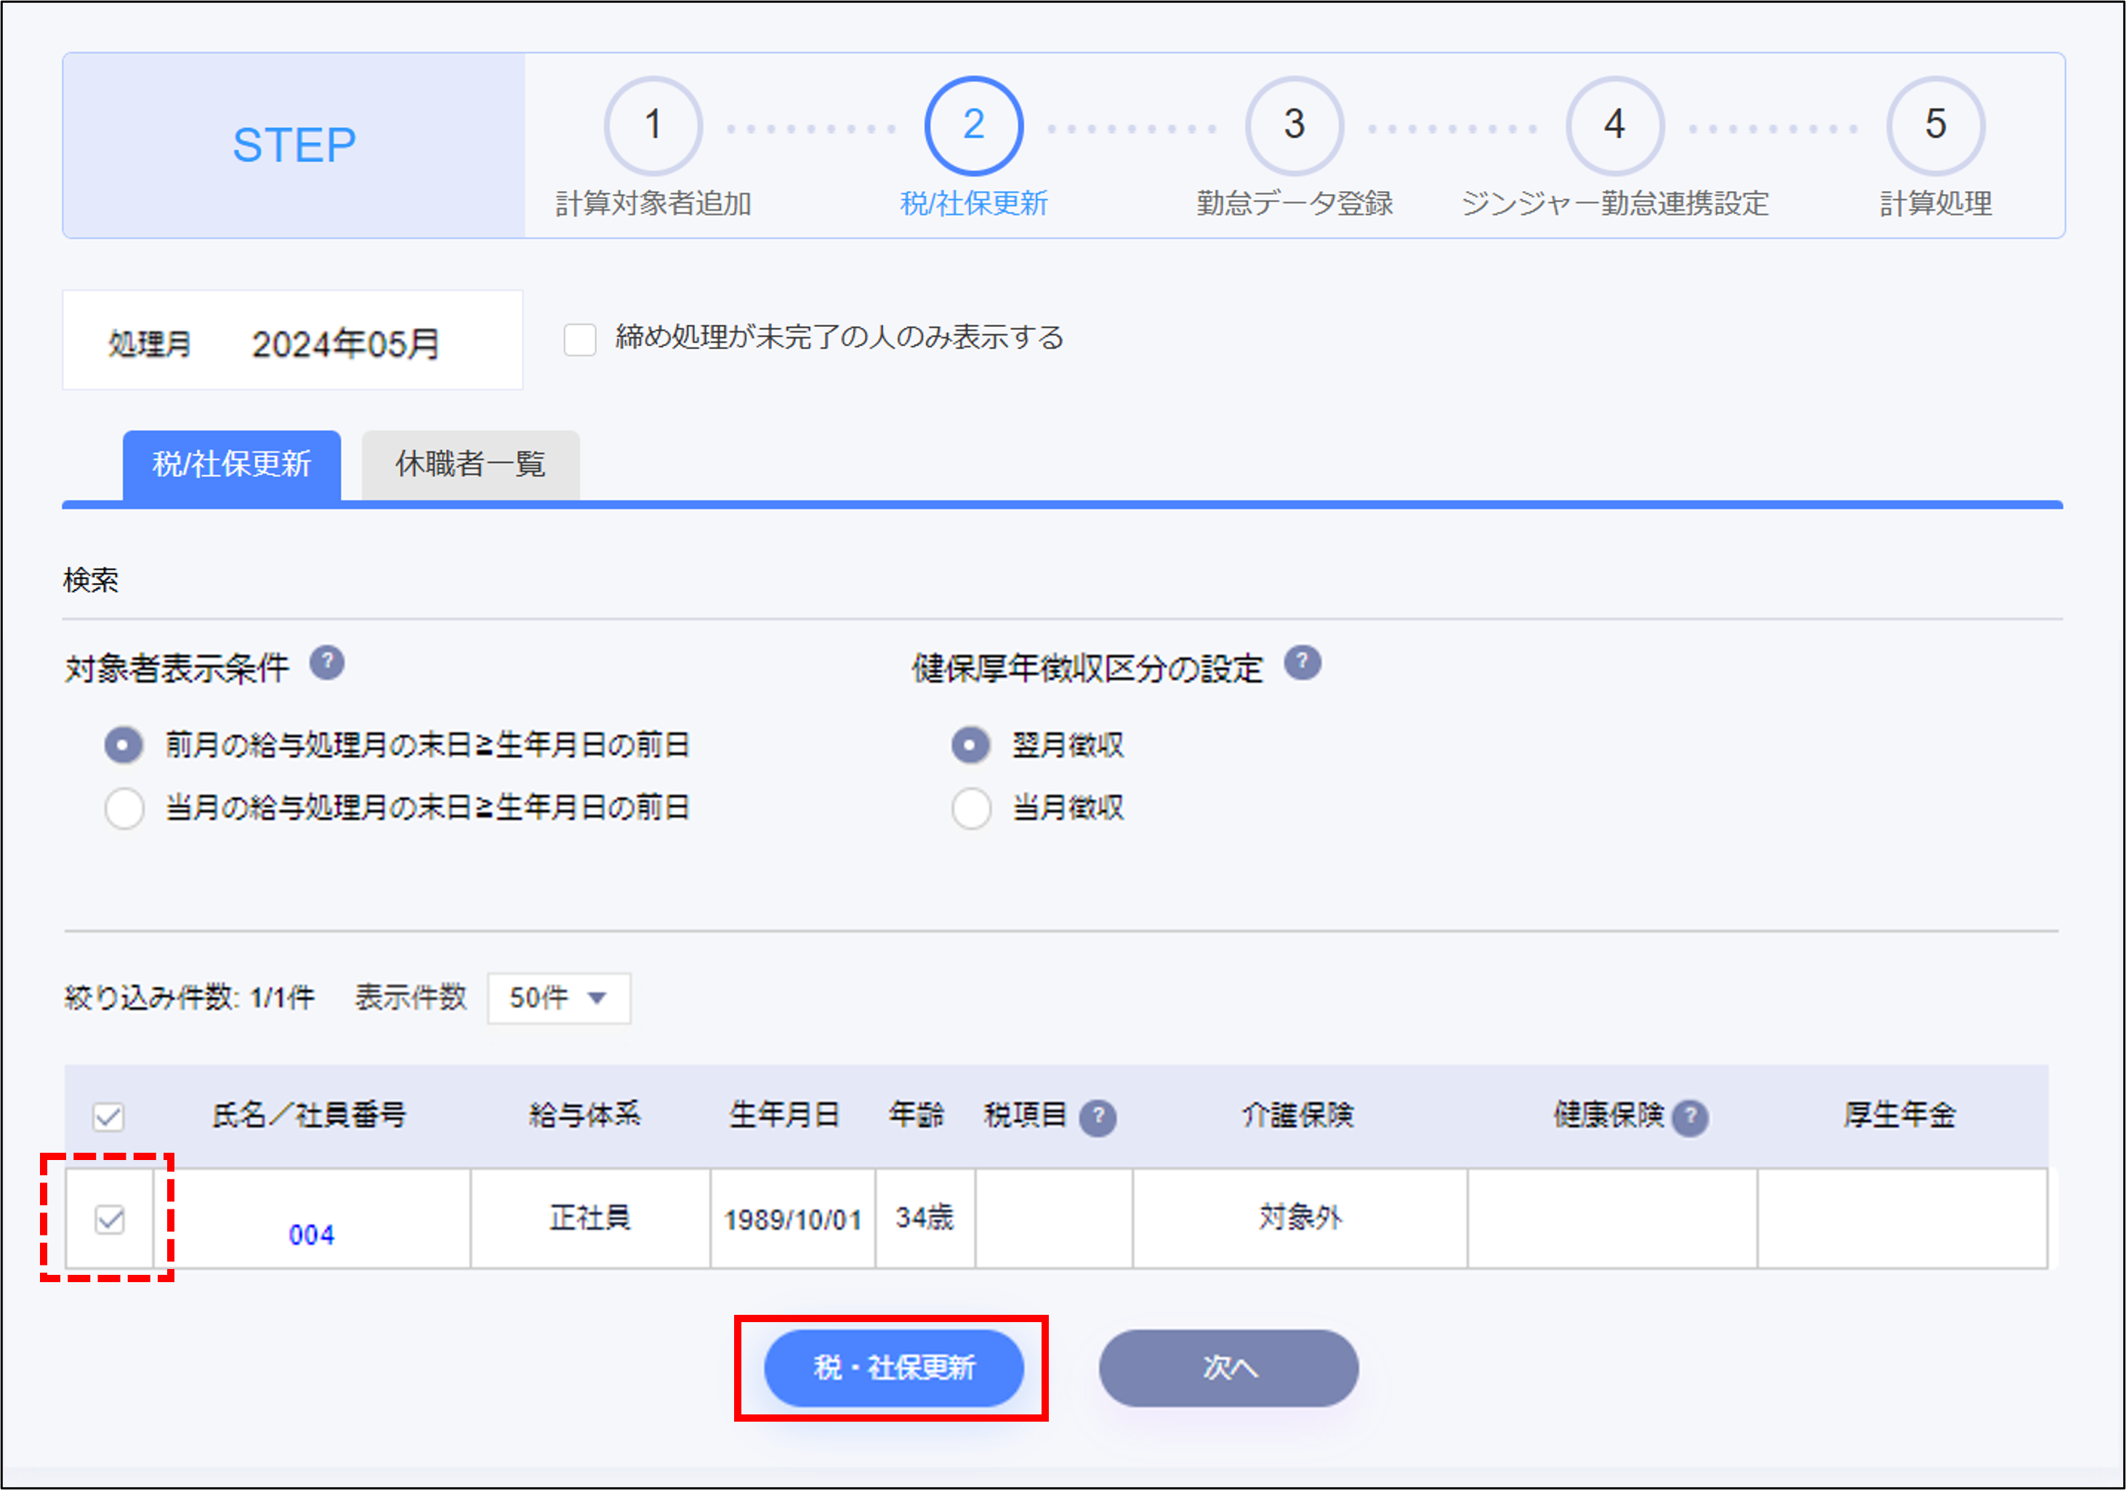The height and width of the screenshot is (1490, 2126).
Task: Select the 税/社保更新 tab
Action: pos(231,464)
